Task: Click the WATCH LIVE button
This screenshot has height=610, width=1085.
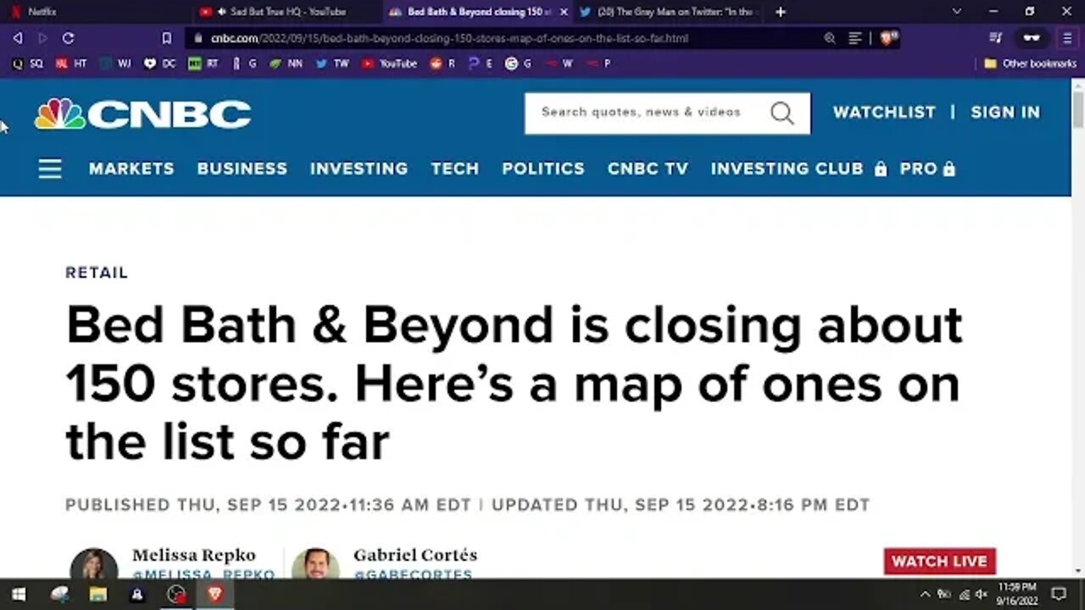Action: (x=939, y=561)
